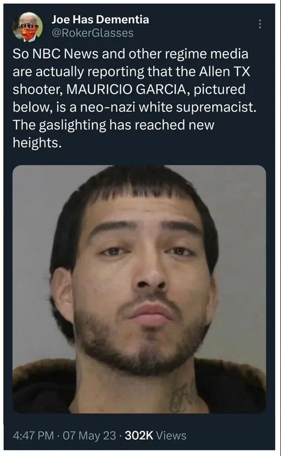The width and height of the screenshot is (281, 456).
Task: Click the 4:47 PM timestamp
Action: pos(33,435)
